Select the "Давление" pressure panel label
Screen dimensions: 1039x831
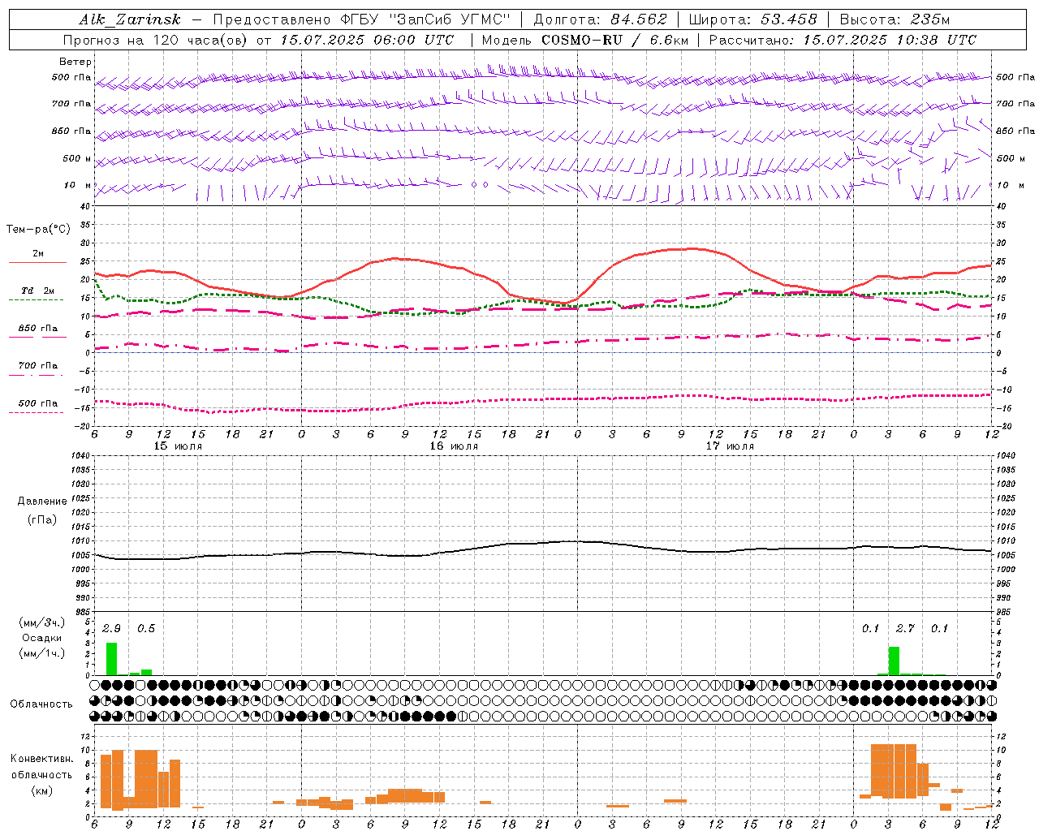pos(42,502)
